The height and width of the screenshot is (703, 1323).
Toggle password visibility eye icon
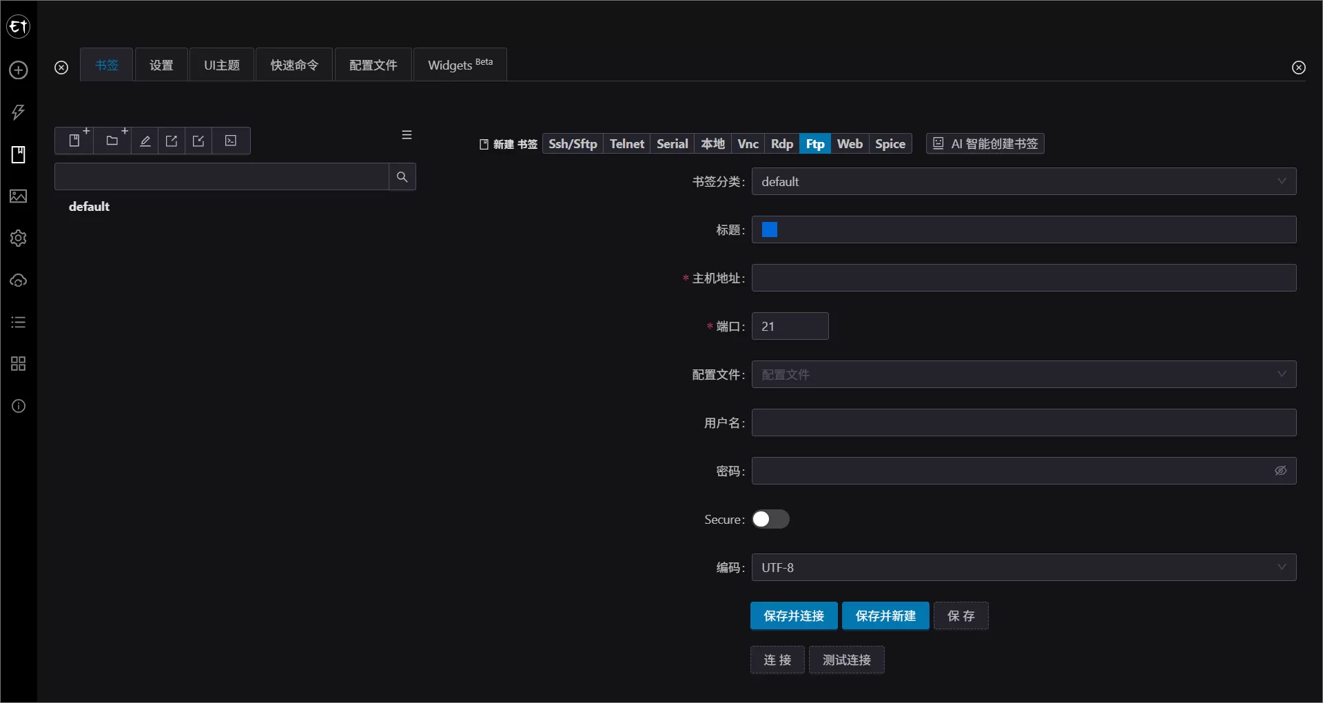click(x=1280, y=471)
